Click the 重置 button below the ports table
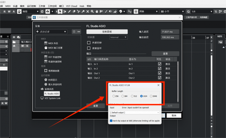The image size is (226, 138). (96, 106)
